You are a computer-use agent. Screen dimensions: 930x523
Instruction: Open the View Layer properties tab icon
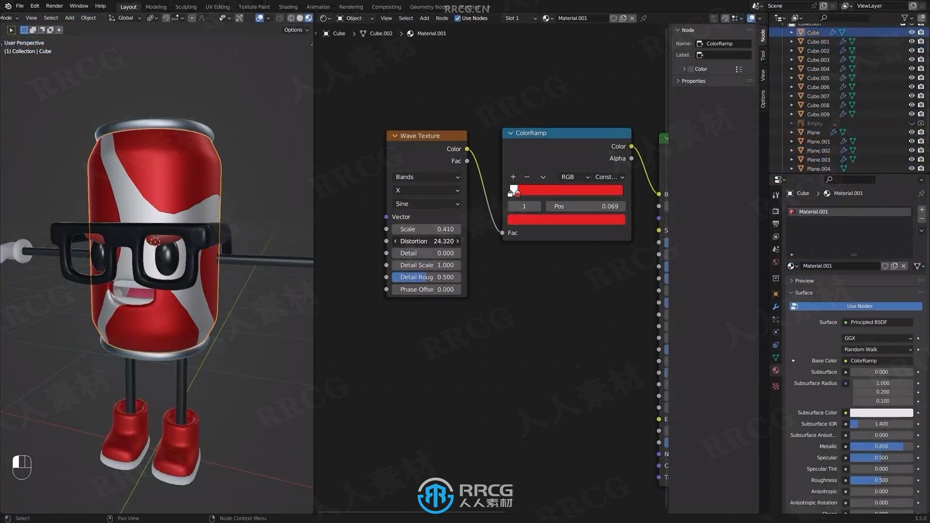pos(776,236)
